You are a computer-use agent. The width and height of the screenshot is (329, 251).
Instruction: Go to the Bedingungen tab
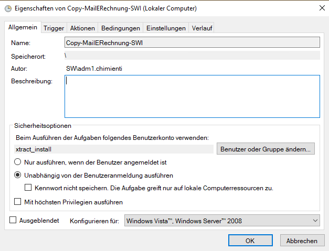[x=121, y=28]
